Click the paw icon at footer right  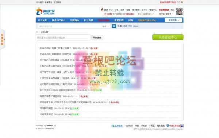(x=182, y=126)
